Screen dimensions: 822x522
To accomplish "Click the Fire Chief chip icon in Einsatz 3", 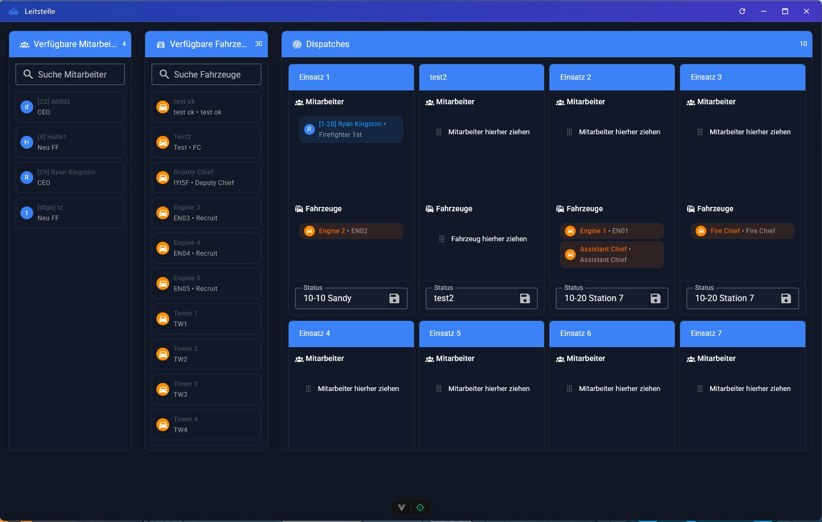I will 701,231.
